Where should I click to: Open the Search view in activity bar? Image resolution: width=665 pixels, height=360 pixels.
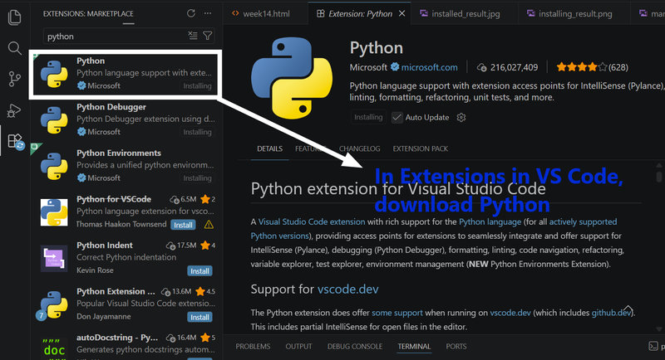click(14, 48)
